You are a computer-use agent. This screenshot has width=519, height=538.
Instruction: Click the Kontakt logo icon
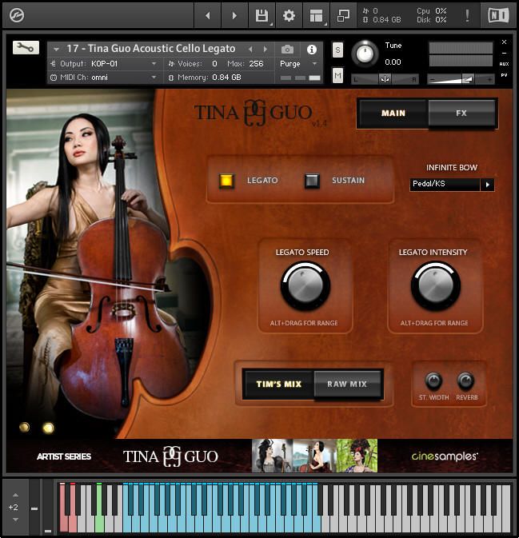[16, 15]
